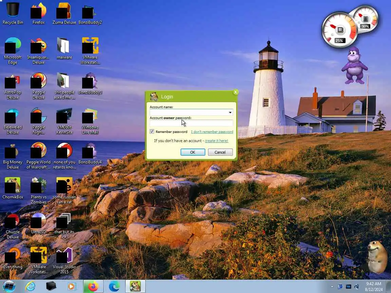Open the VMware Workstation icon beside malware
This screenshot has width=391, height=293.
coord(90,51)
